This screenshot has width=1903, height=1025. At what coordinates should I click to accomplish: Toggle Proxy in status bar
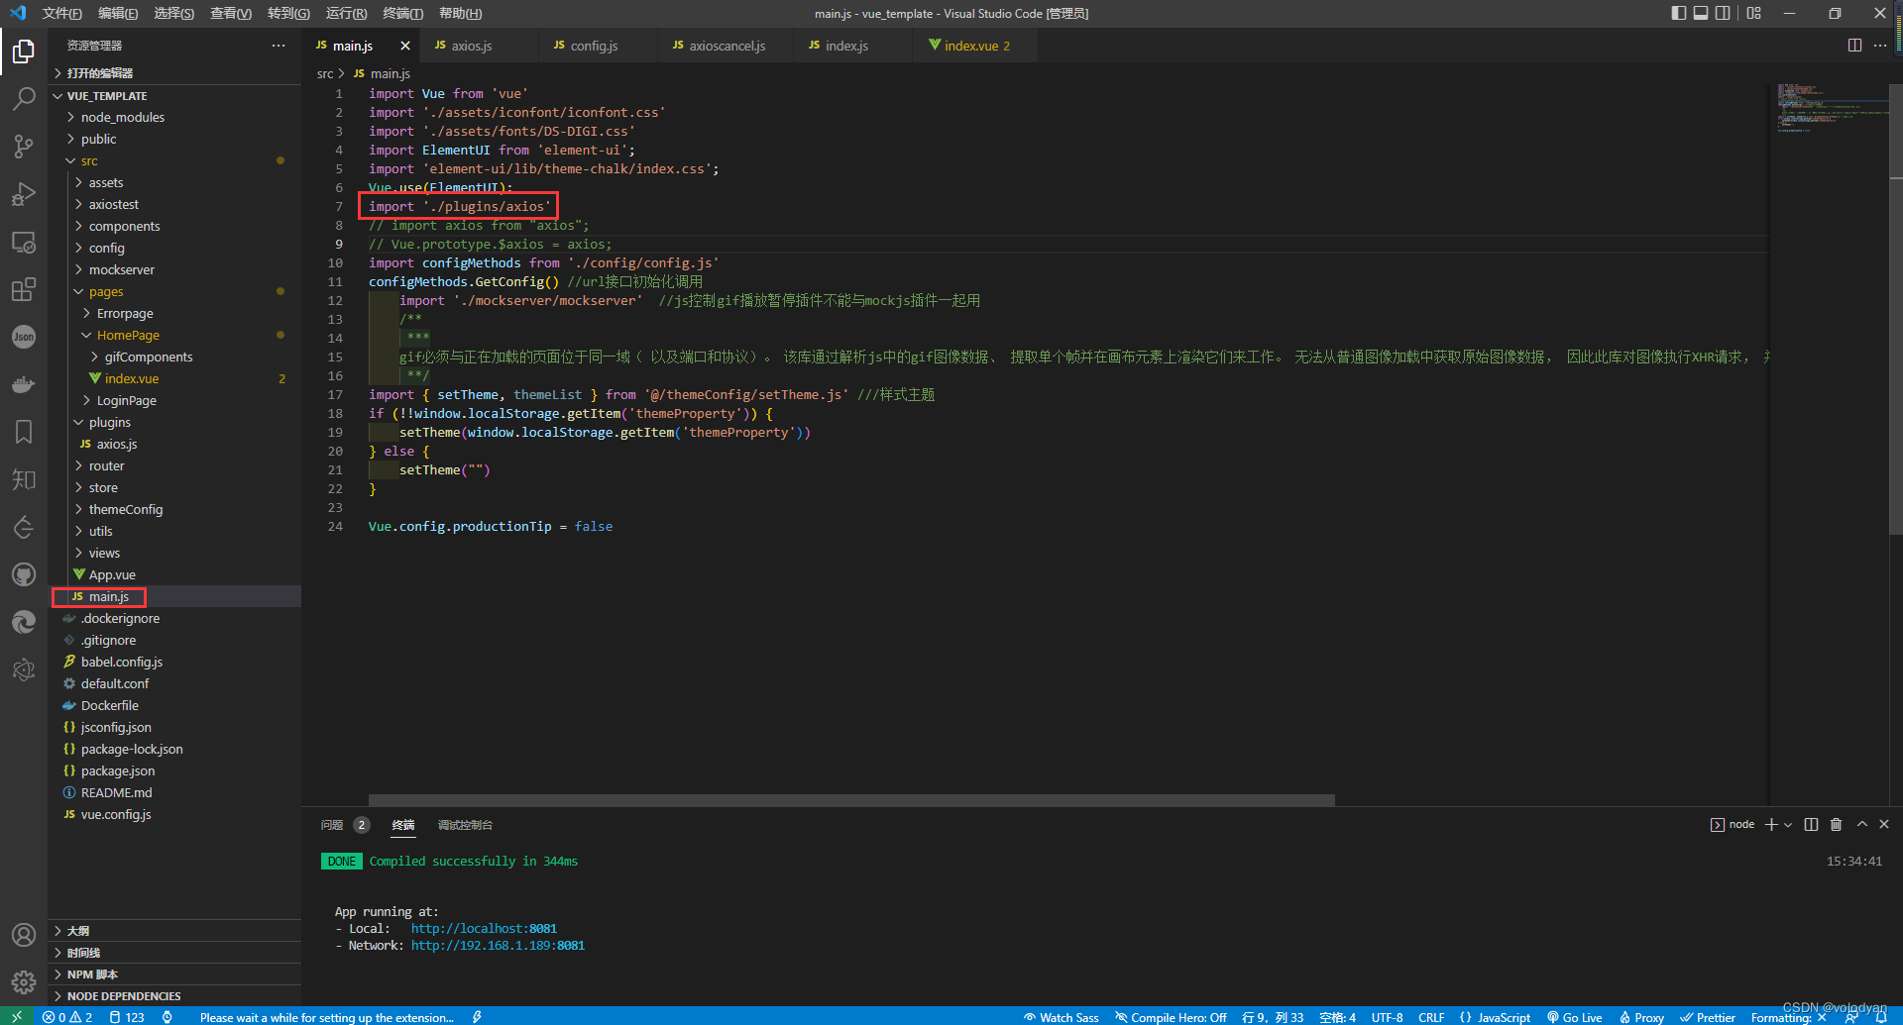1641,1017
